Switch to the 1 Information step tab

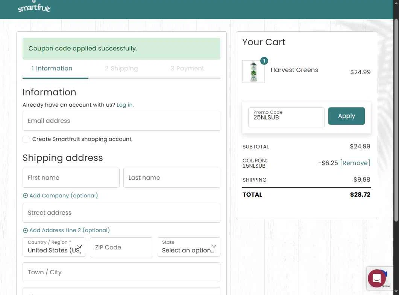coord(52,68)
